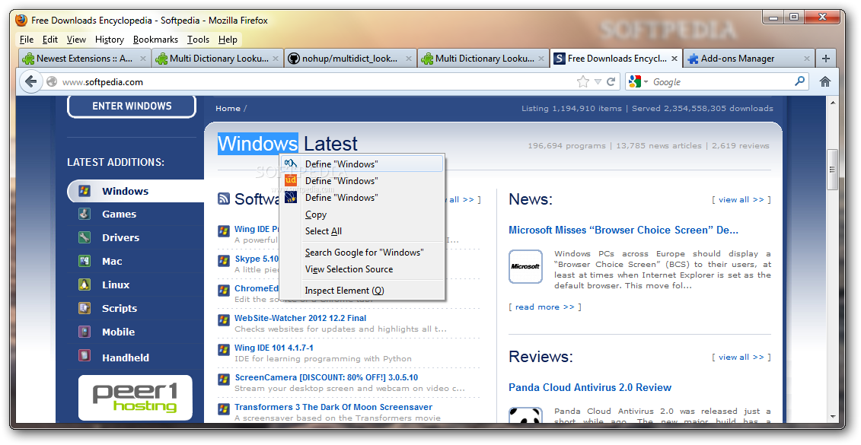Close the nohup/multidict_look tab
Viewport: 861px width, 445px height.
[x=409, y=58]
